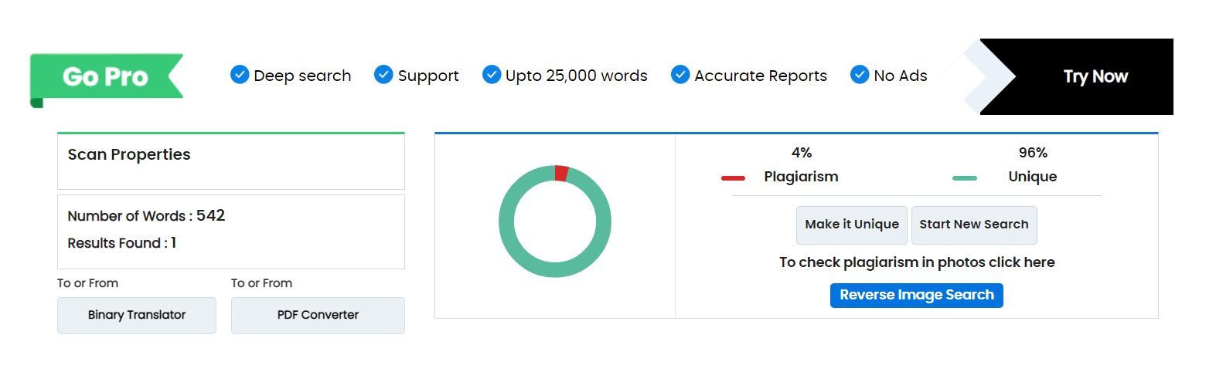Viewport: 1216px width, 365px height.
Task: Click the Accurate Reports checkmark icon
Action: [x=680, y=75]
